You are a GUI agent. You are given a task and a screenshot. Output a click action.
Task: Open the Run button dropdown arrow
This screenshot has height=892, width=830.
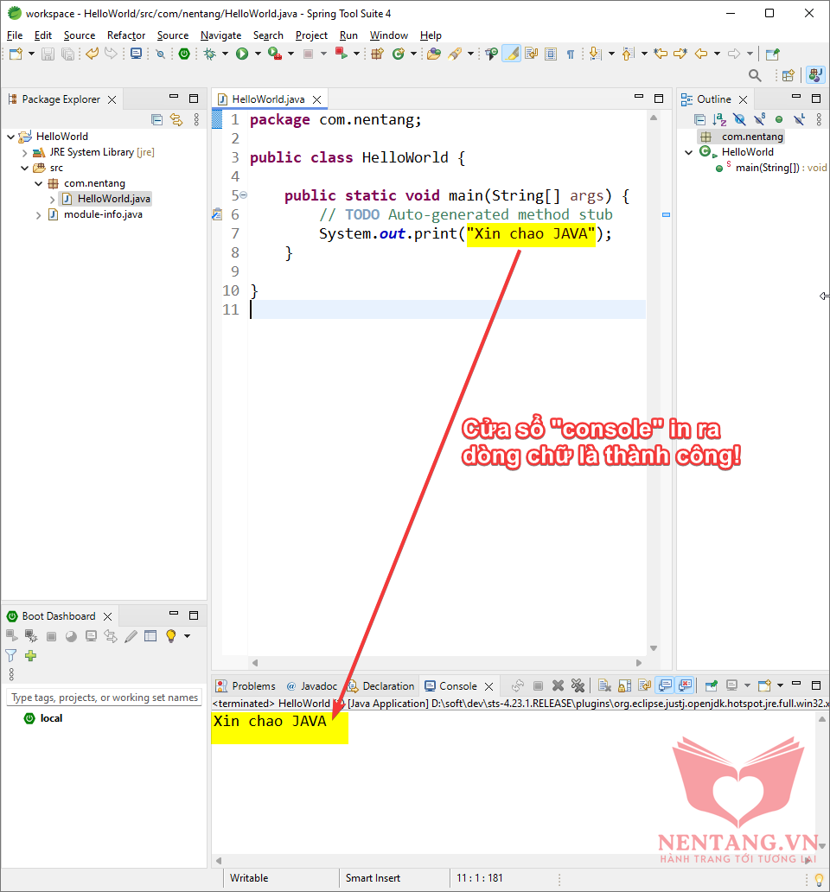click(x=258, y=54)
